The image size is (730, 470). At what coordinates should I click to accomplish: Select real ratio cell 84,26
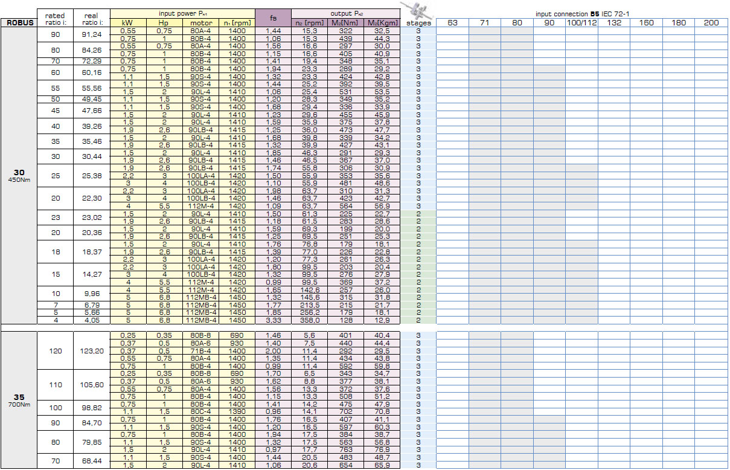(x=91, y=50)
